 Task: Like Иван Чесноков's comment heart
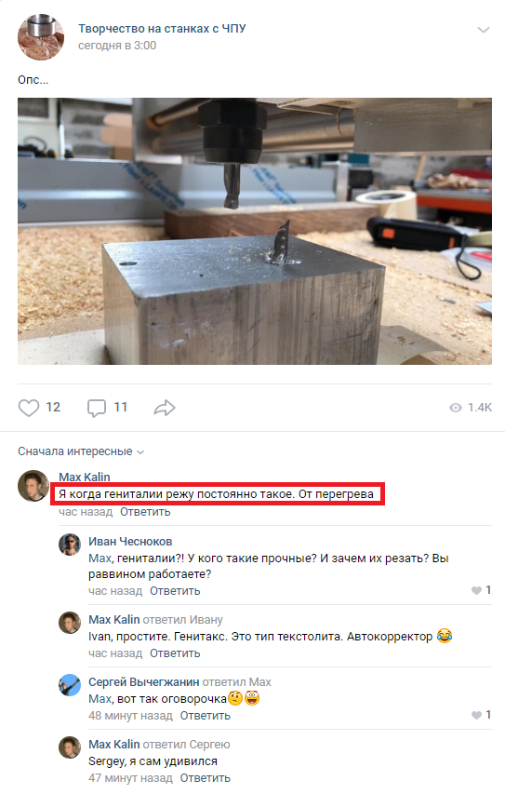(x=476, y=590)
